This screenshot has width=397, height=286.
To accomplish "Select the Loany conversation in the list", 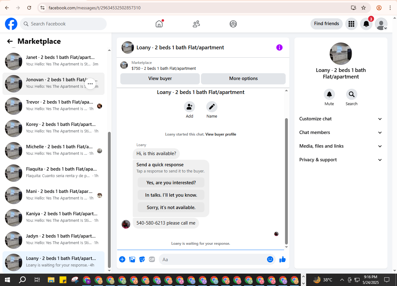I will 53,262.
